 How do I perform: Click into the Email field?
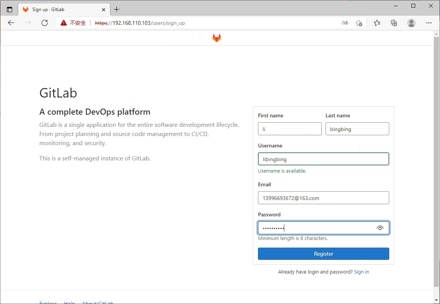pyautogui.click(x=324, y=198)
